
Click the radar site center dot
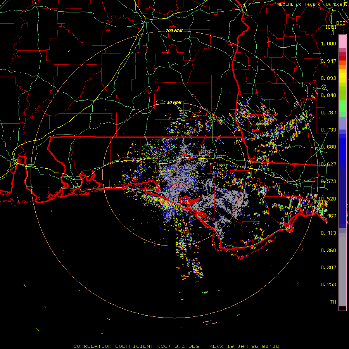tap(174, 174)
